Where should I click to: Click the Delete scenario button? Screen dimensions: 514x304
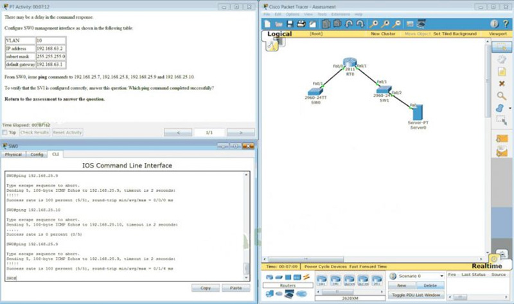tap(430, 285)
